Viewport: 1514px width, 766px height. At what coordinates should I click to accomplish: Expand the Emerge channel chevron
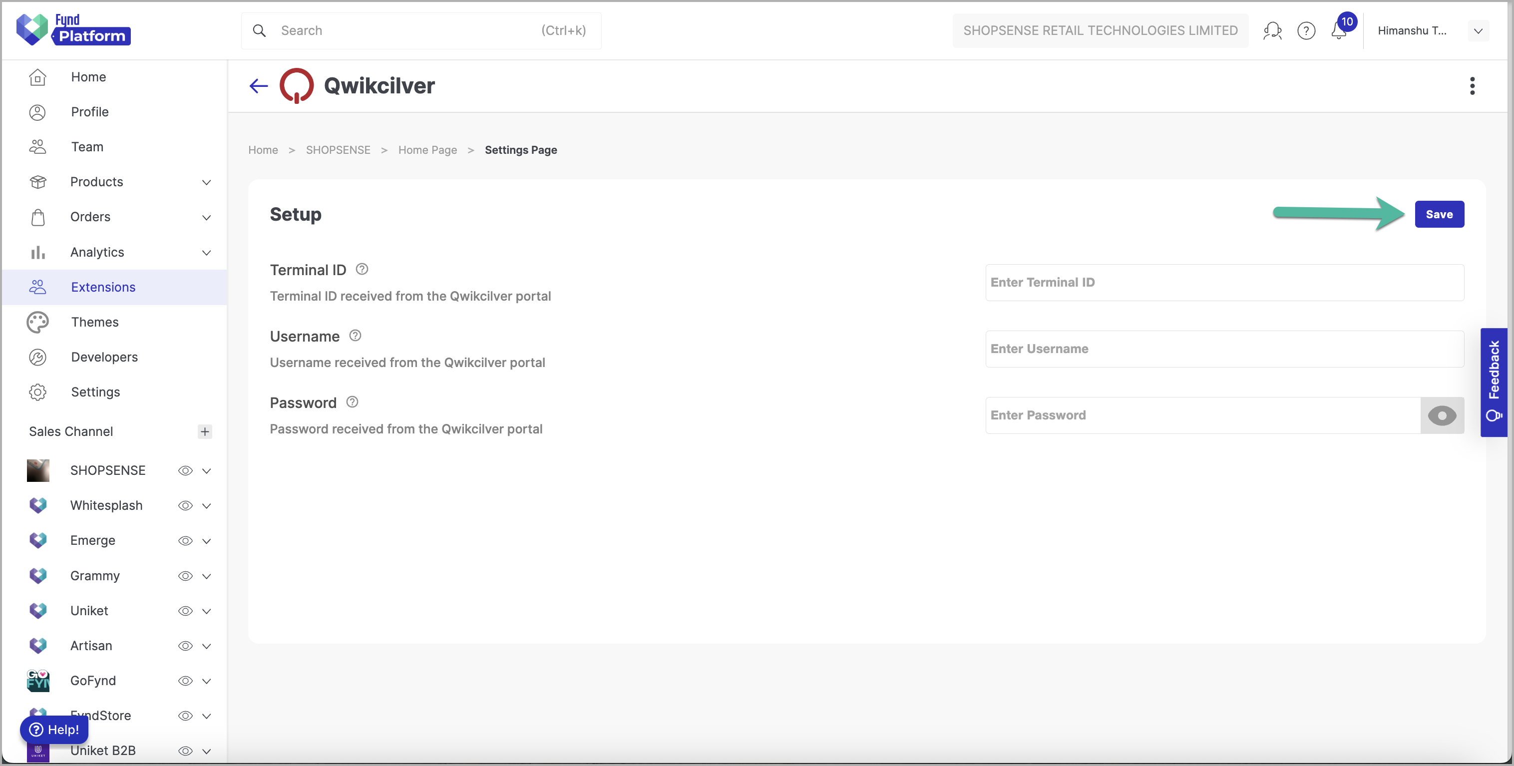point(206,541)
